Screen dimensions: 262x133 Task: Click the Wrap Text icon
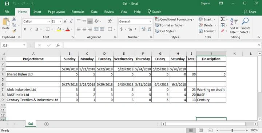coord(110,21)
